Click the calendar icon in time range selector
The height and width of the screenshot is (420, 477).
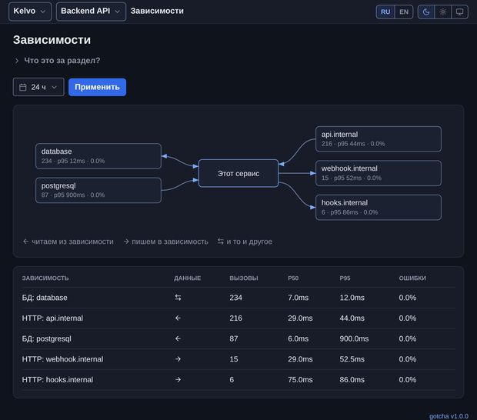pyautogui.click(x=23, y=87)
